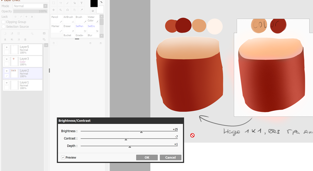Click the black foreground color swatch
The image size is (313, 171).
(x=94, y=3)
